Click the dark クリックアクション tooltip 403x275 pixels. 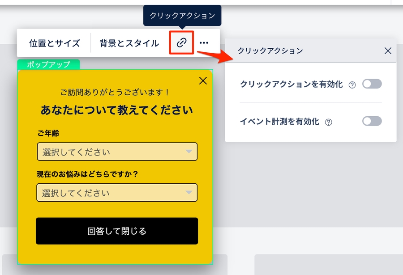tap(182, 16)
